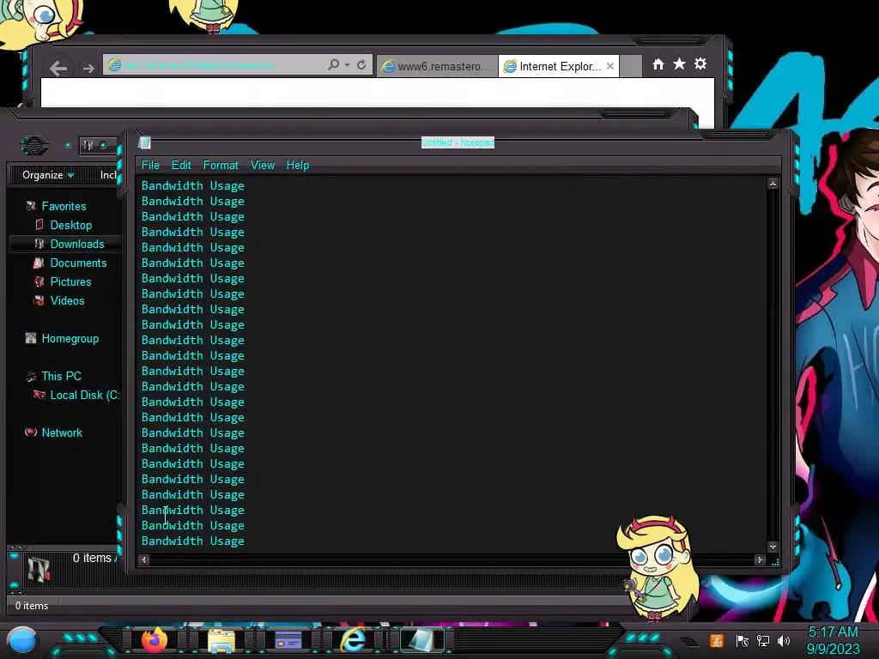Viewport: 879px width, 659px height.
Task: Click Notepad horizontal scrollbar left arrow
Action: point(144,559)
